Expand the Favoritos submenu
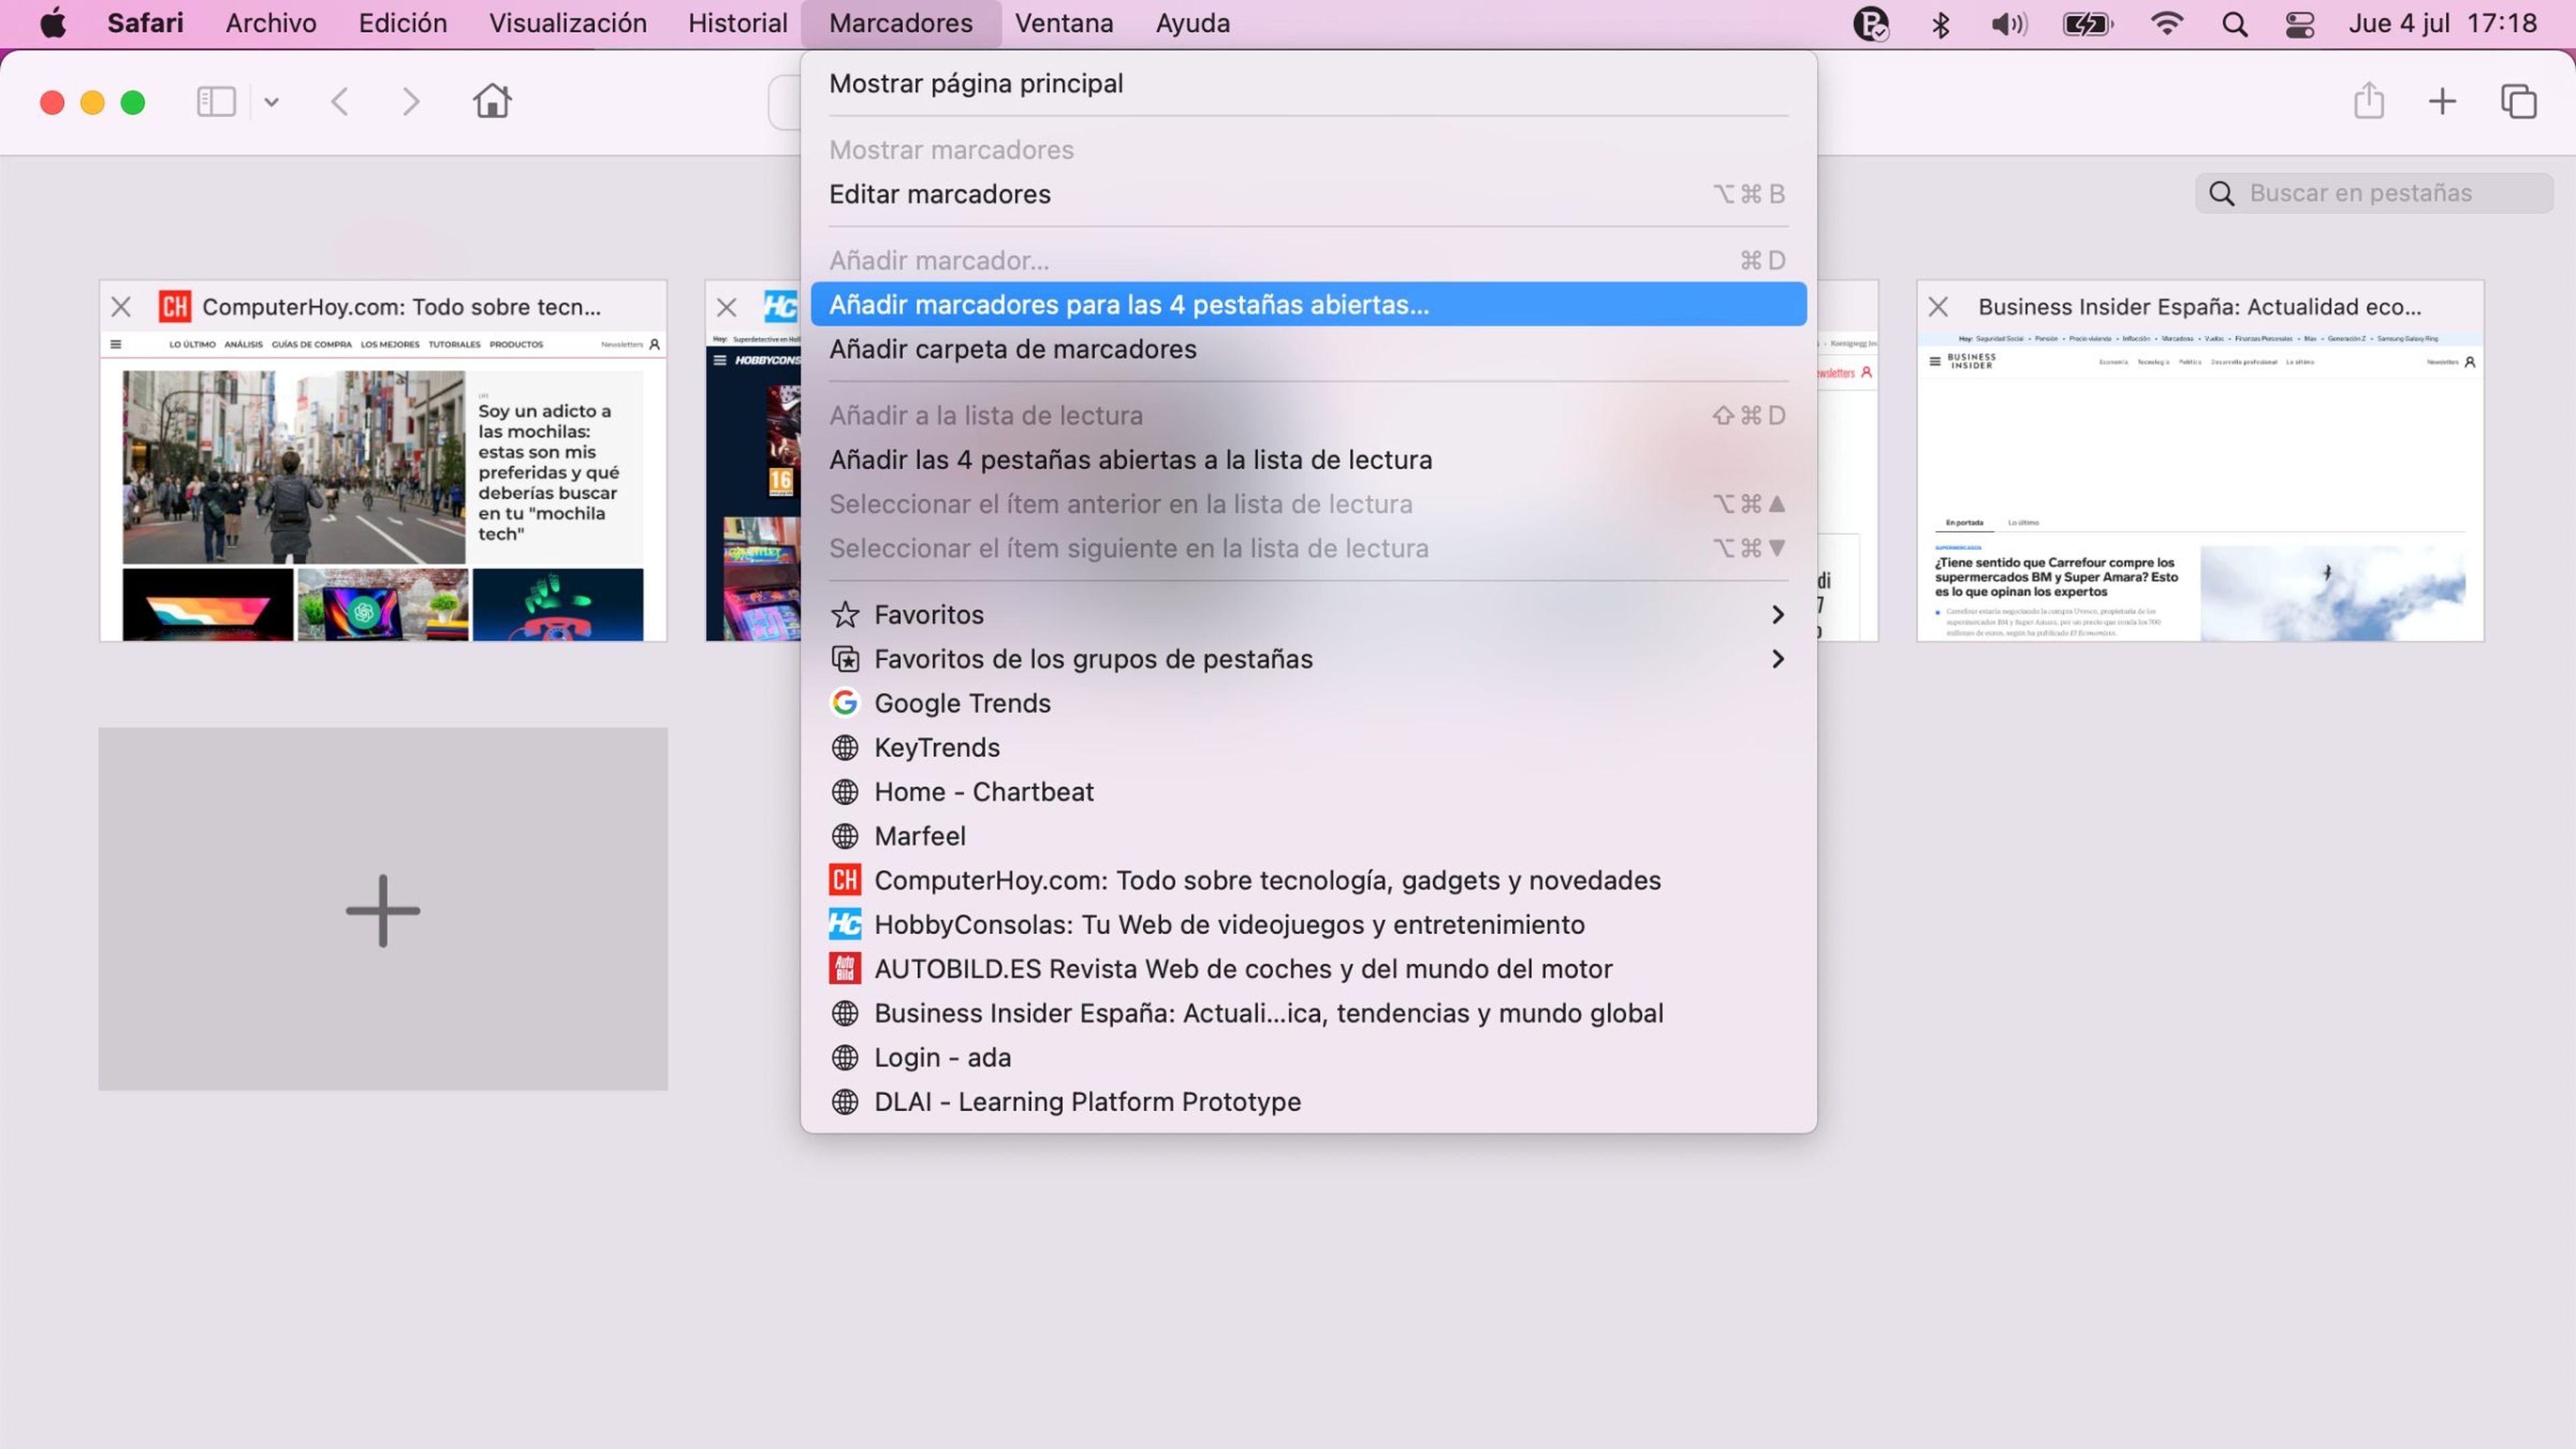 pos(1308,615)
